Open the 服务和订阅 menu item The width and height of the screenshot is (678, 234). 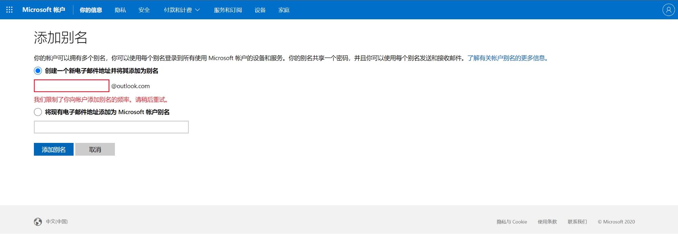pos(228,10)
